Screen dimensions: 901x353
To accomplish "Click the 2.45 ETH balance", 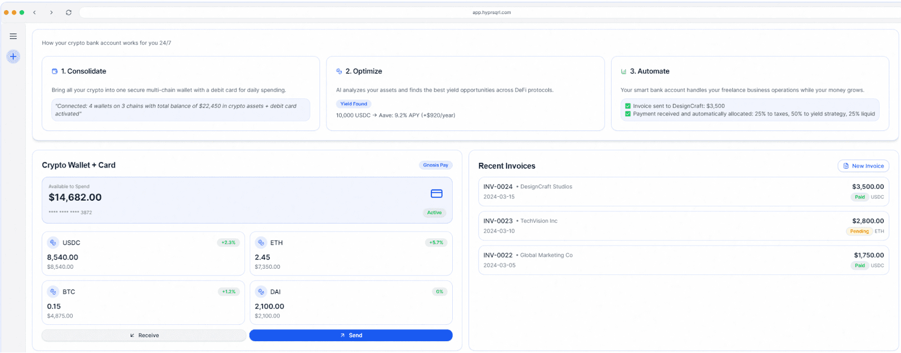I will click(262, 257).
